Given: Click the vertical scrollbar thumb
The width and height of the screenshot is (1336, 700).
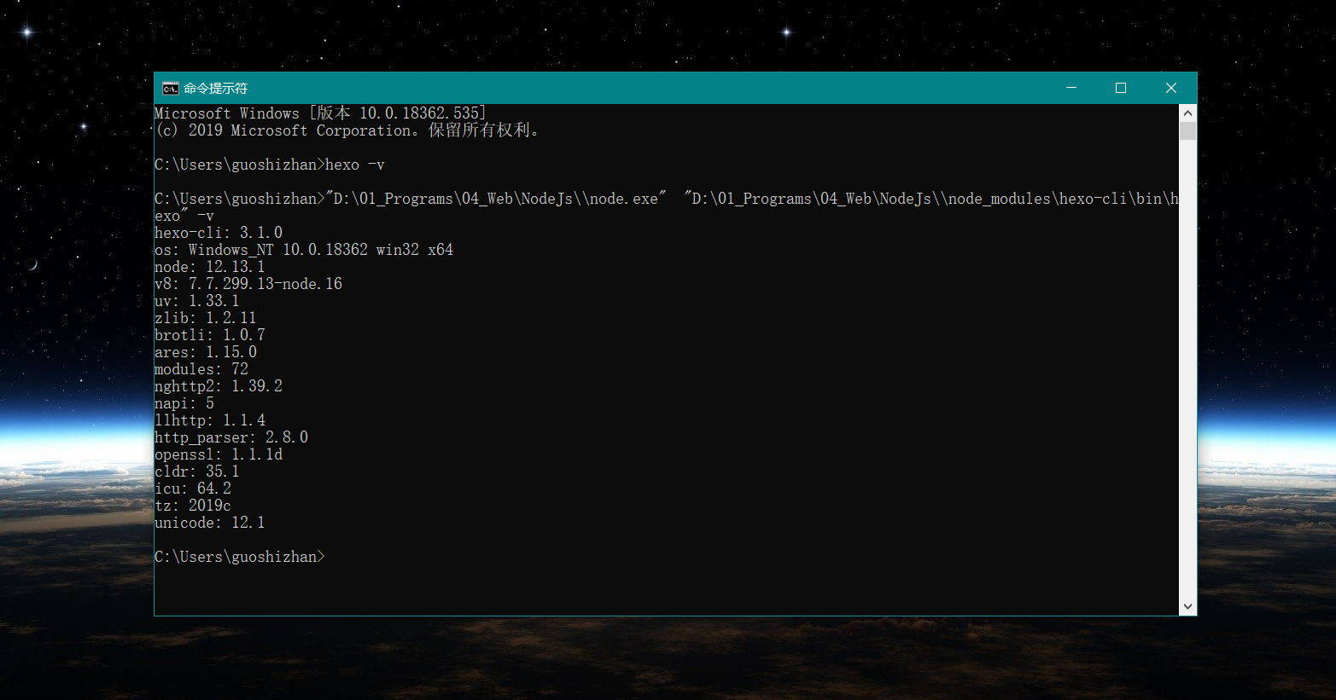Looking at the screenshot, I should click(x=1187, y=130).
